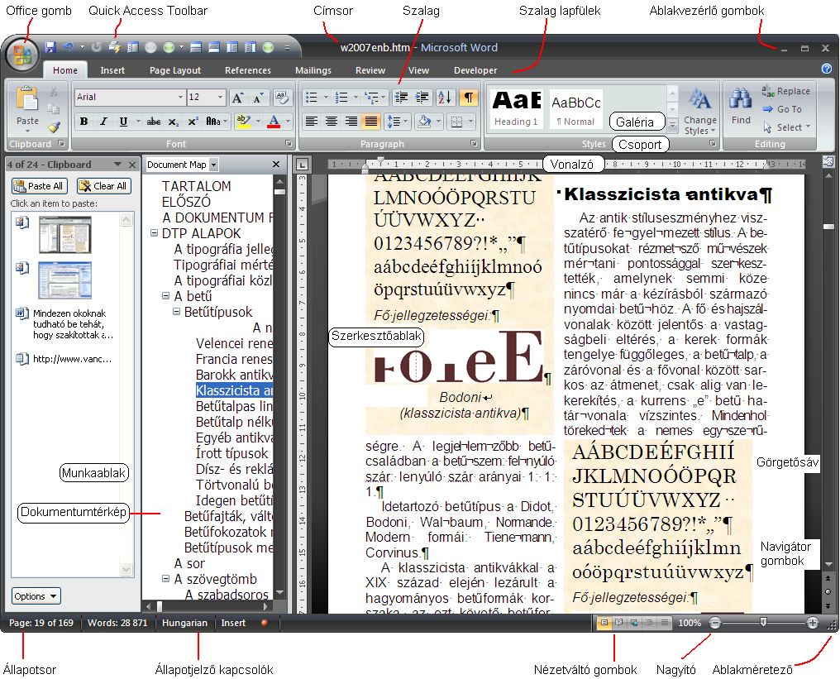840x679 pixels.
Task: Click Go To in the Editing group
Action: 782,109
